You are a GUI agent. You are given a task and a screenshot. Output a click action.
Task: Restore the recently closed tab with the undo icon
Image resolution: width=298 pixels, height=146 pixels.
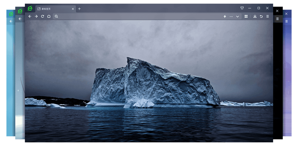click(261, 16)
